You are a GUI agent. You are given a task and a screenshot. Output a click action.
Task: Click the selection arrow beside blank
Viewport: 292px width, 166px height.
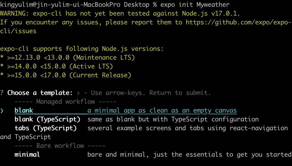(2, 110)
